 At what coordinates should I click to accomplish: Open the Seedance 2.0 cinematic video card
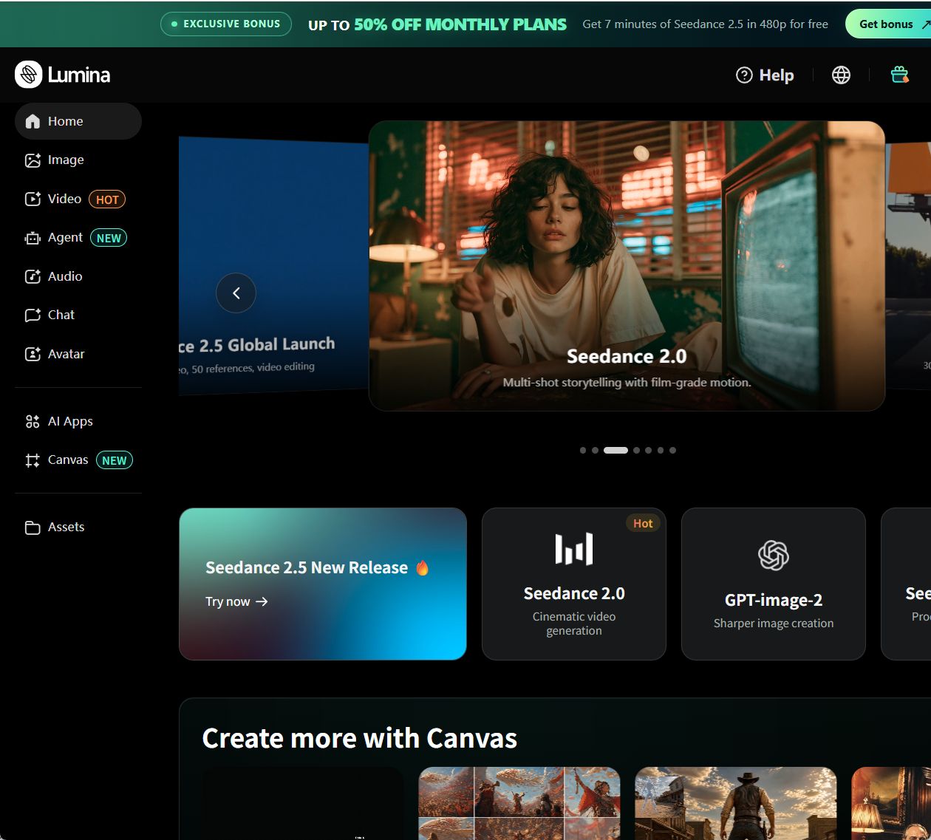[x=574, y=584]
